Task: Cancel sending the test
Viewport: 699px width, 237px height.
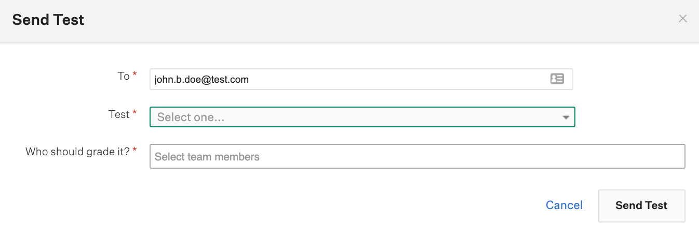Action: pos(564,205)
